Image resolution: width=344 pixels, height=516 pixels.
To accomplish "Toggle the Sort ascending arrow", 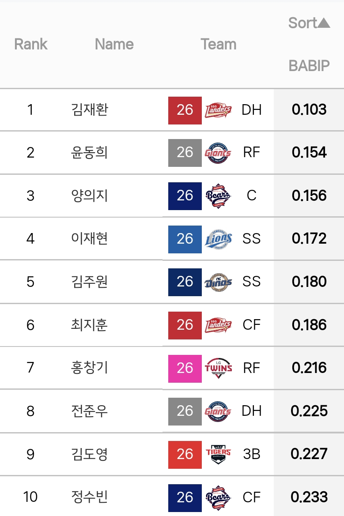I will [324, 23].
